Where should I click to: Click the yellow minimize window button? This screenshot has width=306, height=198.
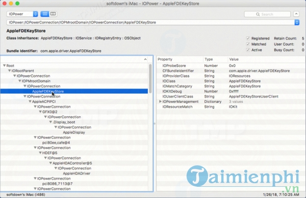11,4
